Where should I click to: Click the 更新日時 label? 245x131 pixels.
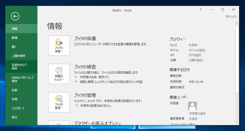point(176,76)
